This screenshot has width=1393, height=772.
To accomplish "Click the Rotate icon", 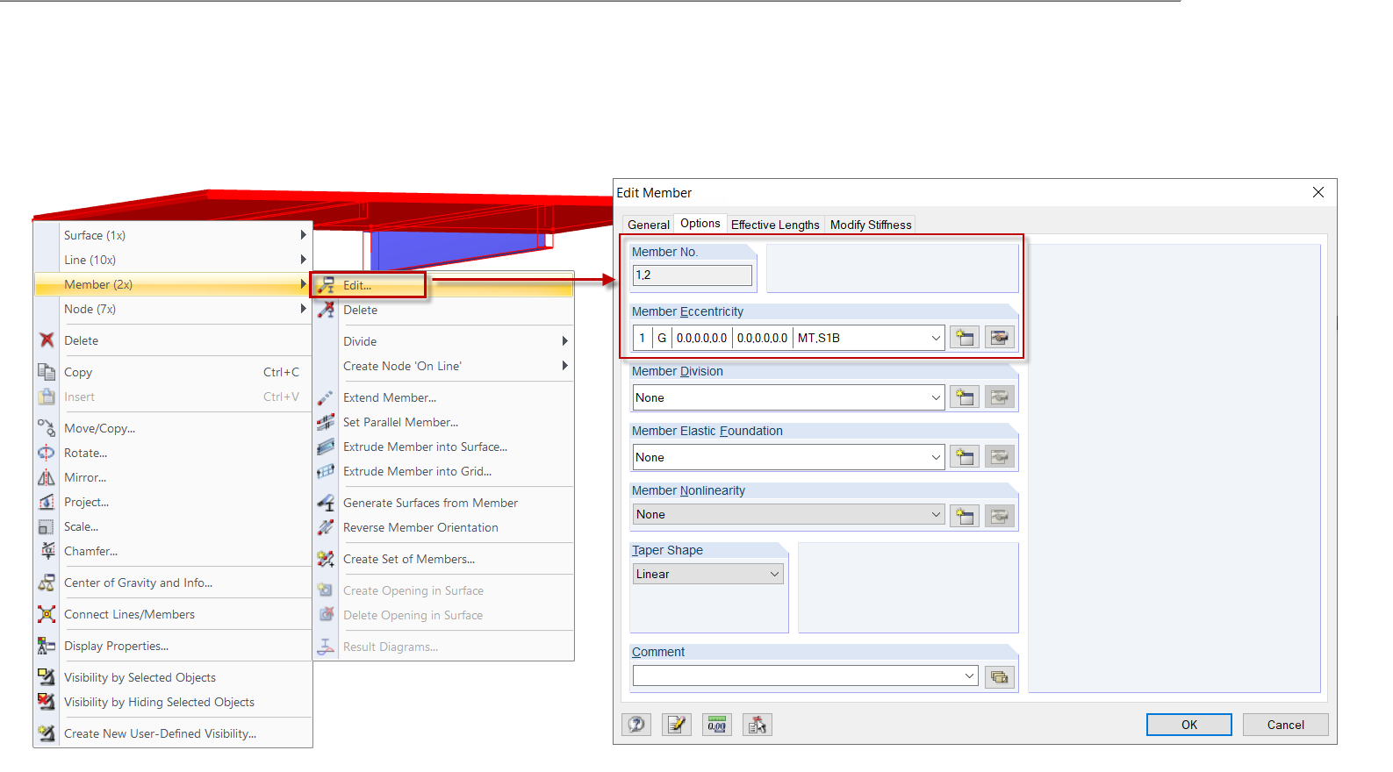I will 47,453.
